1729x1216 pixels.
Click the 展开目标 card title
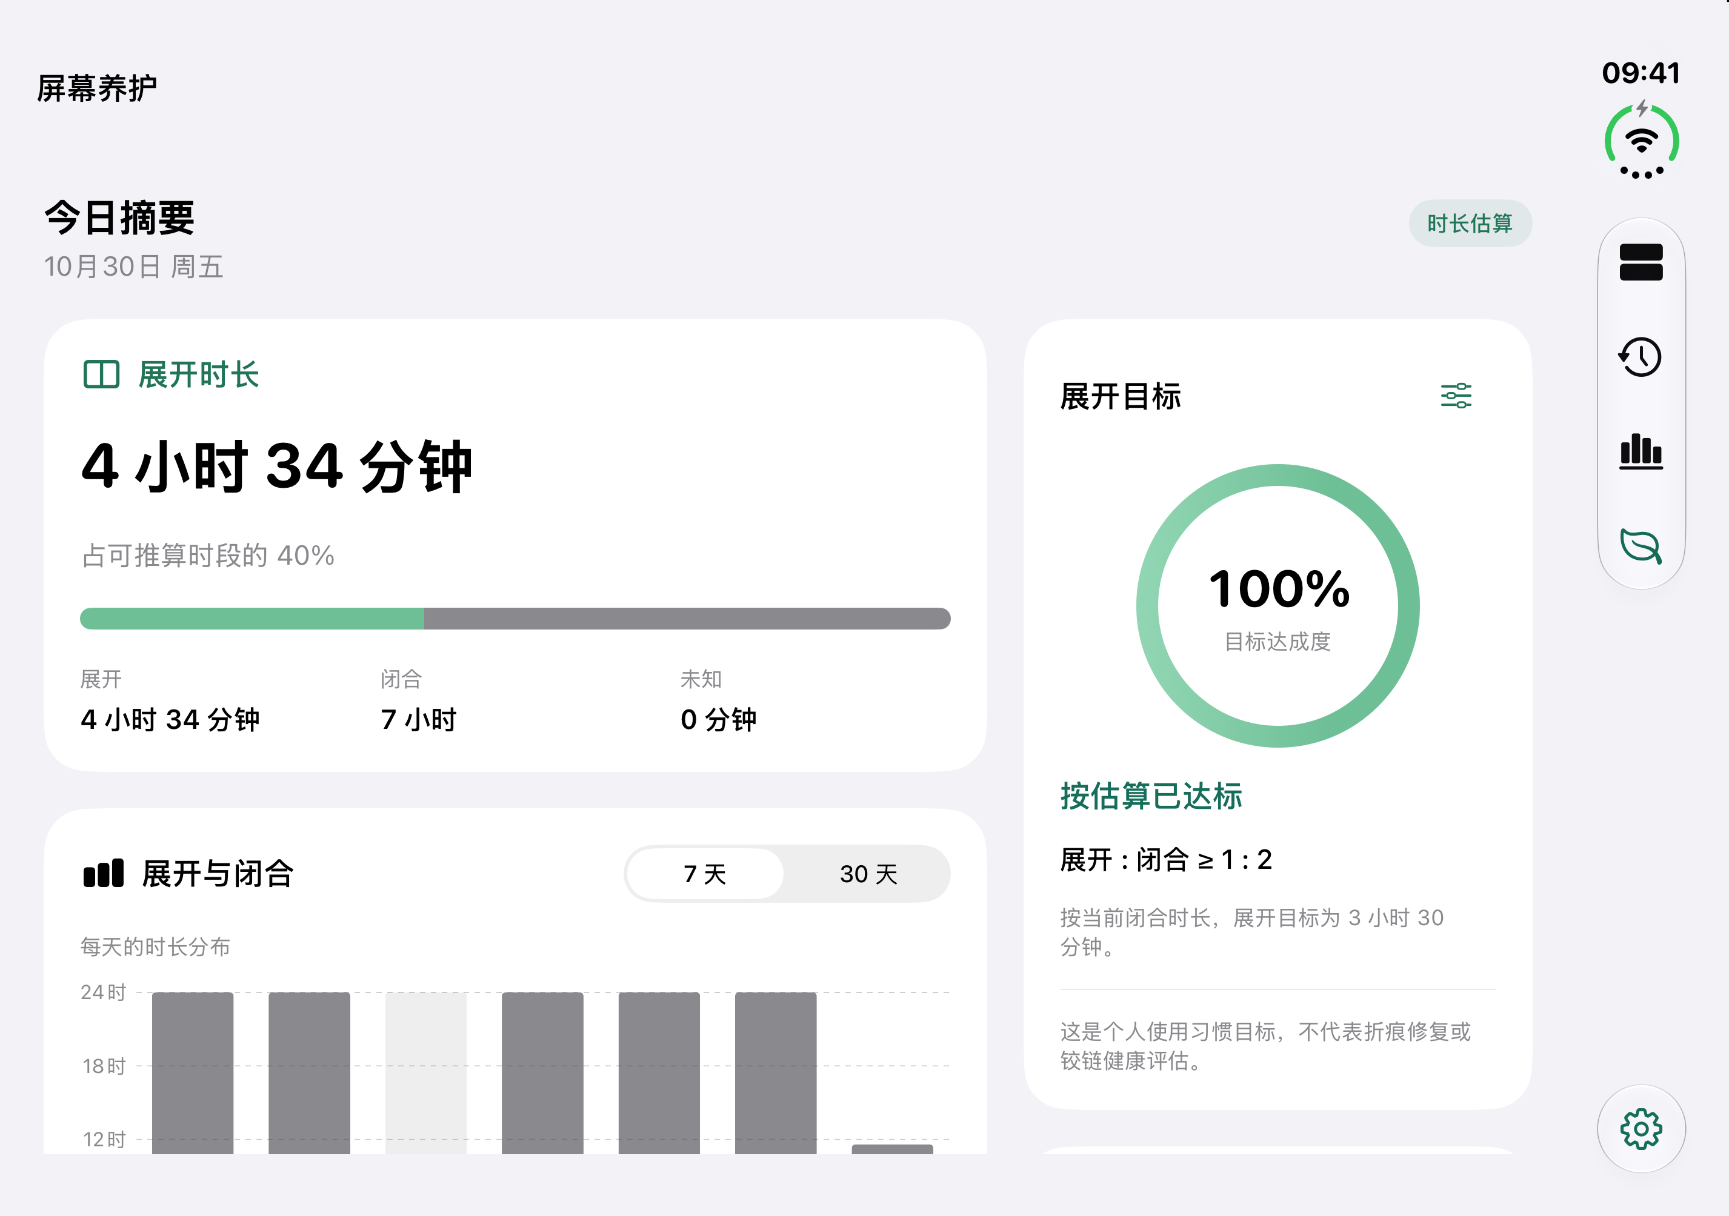(1121, 396)
